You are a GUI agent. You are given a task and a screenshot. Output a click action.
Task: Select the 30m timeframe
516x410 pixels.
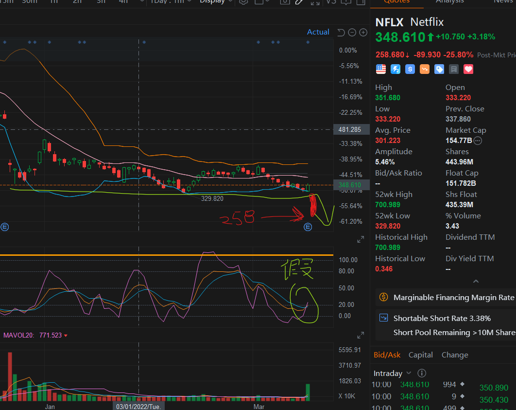29,2
